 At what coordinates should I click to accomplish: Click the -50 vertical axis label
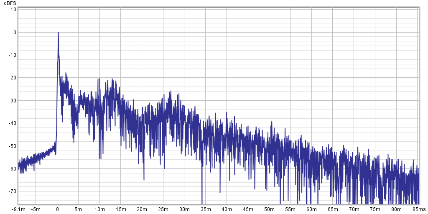(x=13, y=146)
